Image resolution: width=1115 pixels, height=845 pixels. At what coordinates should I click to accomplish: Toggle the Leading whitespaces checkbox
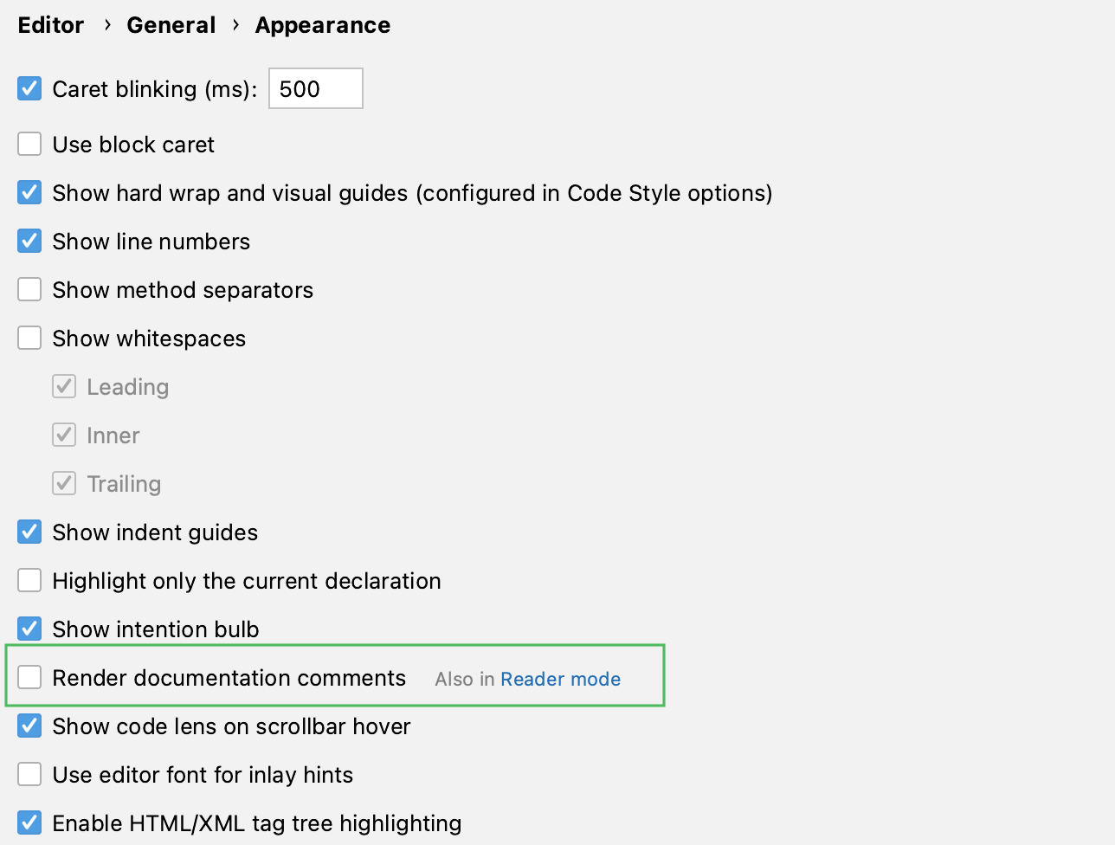pos(63,386)
